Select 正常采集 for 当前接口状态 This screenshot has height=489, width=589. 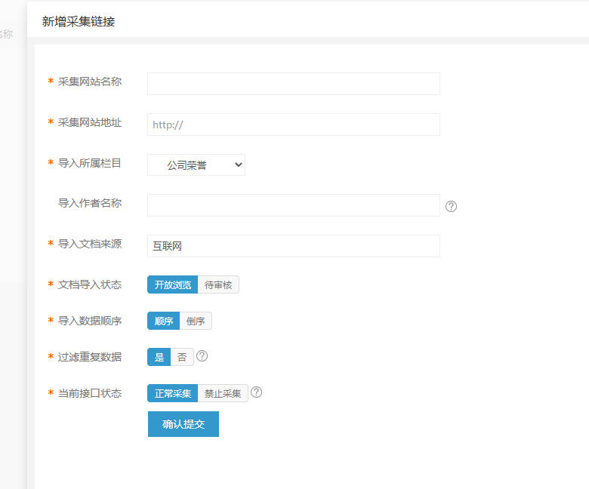click(x=172, y=393)
